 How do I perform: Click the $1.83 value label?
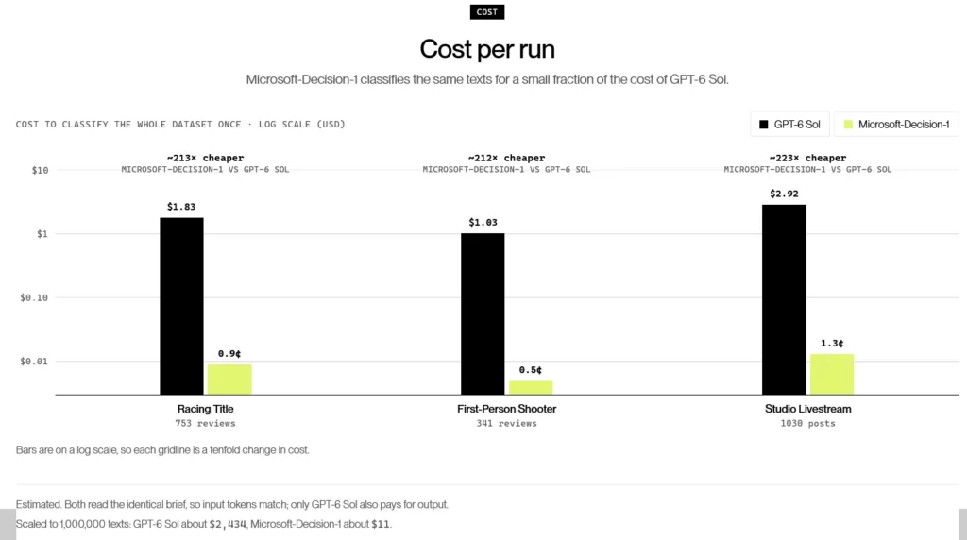[x=181, y=207]
